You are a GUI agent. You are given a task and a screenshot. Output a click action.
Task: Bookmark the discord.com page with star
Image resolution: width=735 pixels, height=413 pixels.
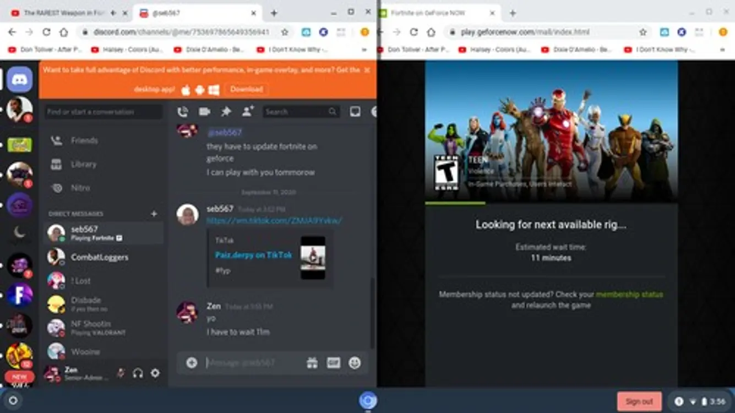click(x=285, y=32)
